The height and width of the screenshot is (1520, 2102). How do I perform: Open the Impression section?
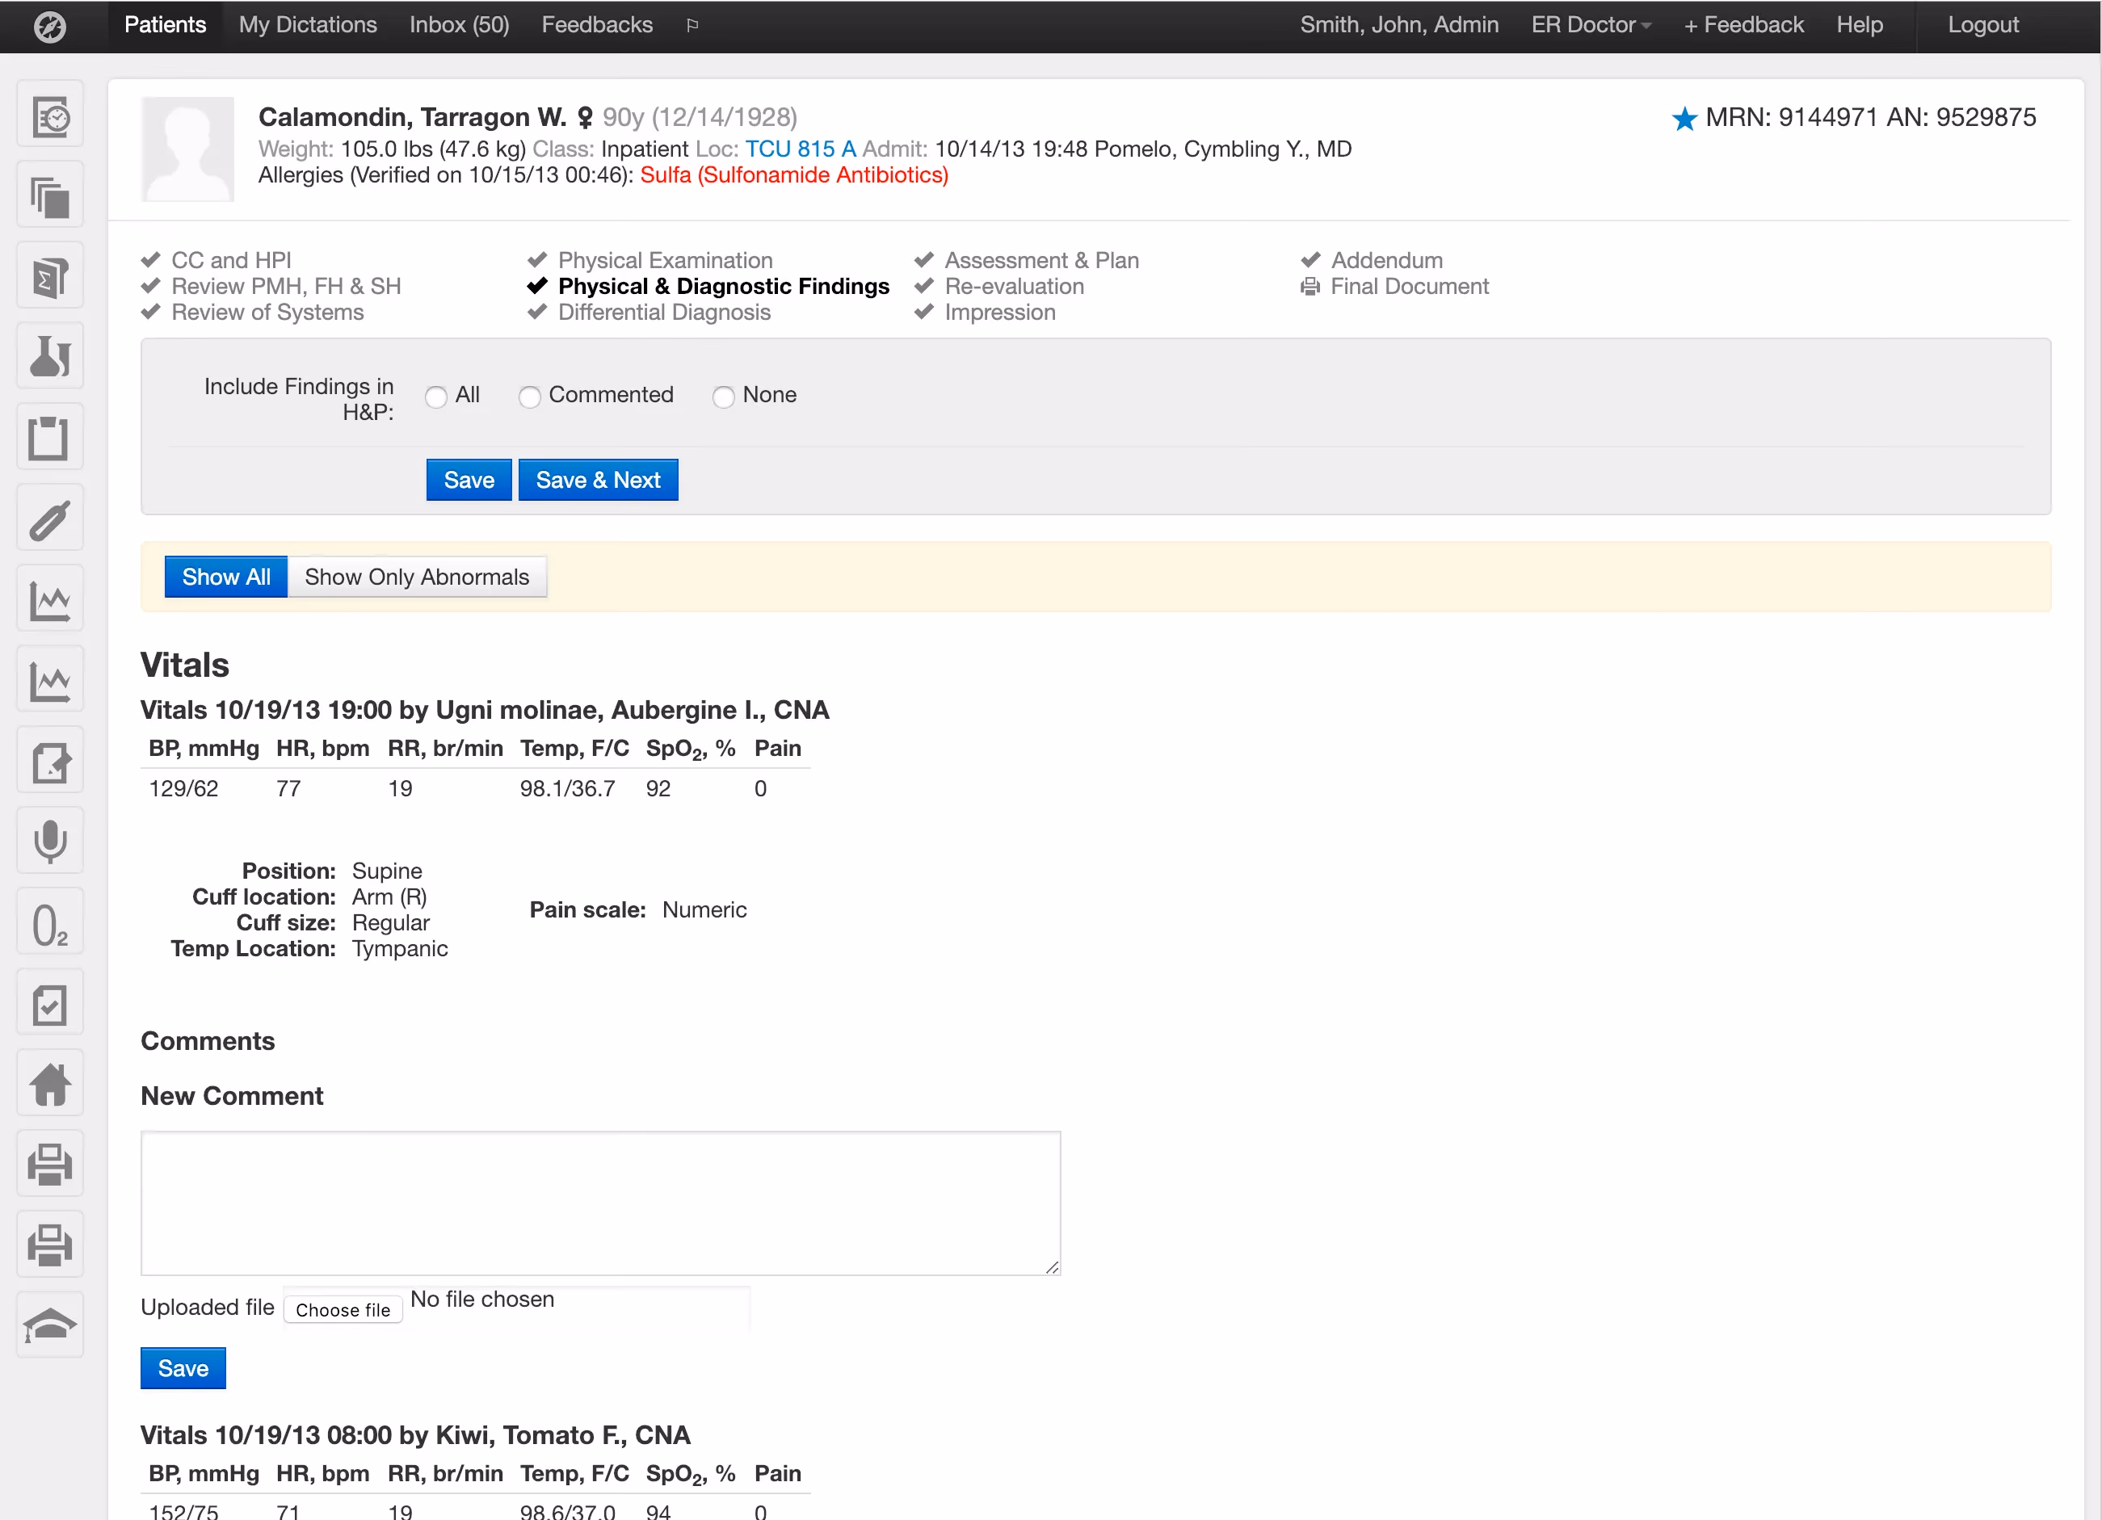(x=1000, y=313)
